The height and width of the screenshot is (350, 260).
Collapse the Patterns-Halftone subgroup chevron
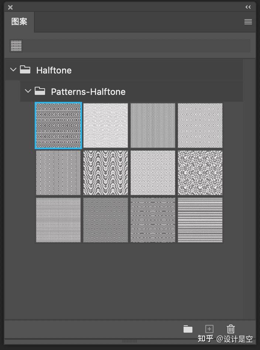click(28, 91)
